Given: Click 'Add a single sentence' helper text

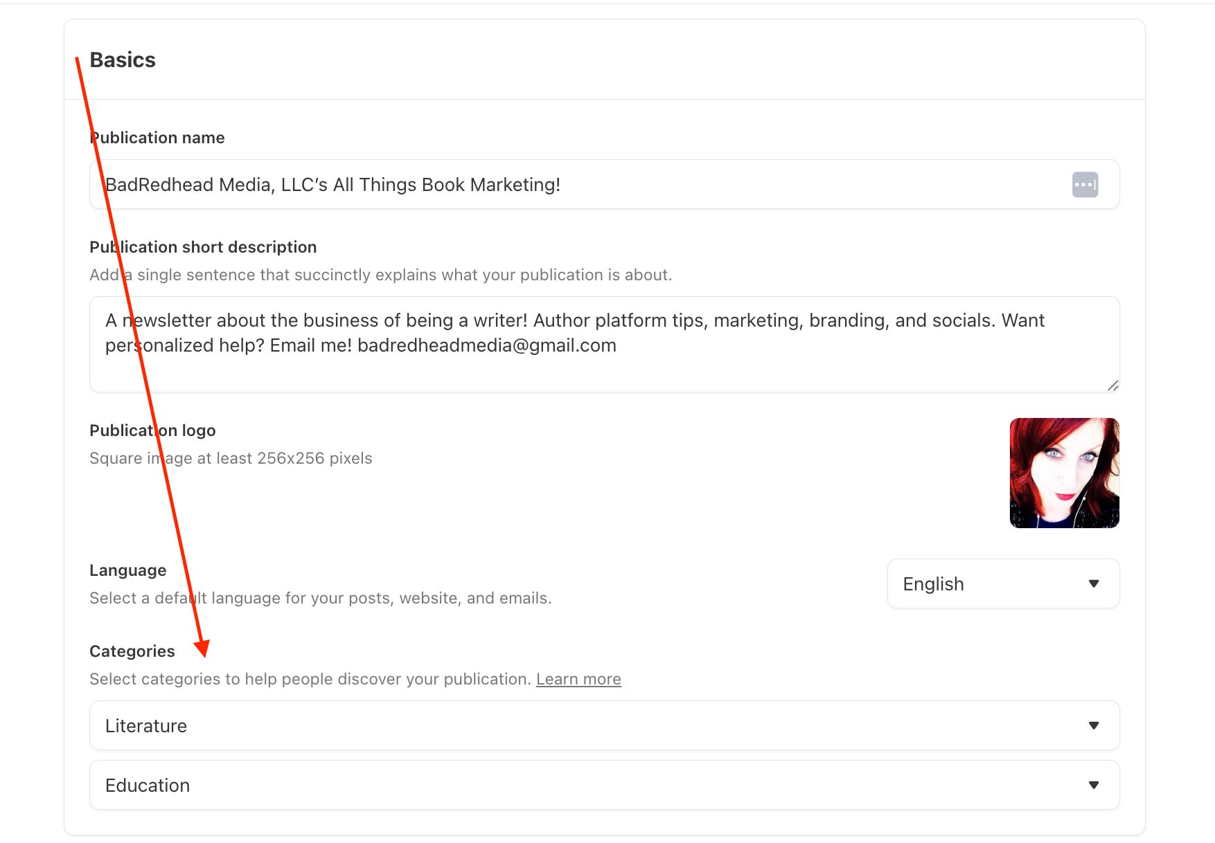Looking at the screenshot, I should (x=381, y=275).
